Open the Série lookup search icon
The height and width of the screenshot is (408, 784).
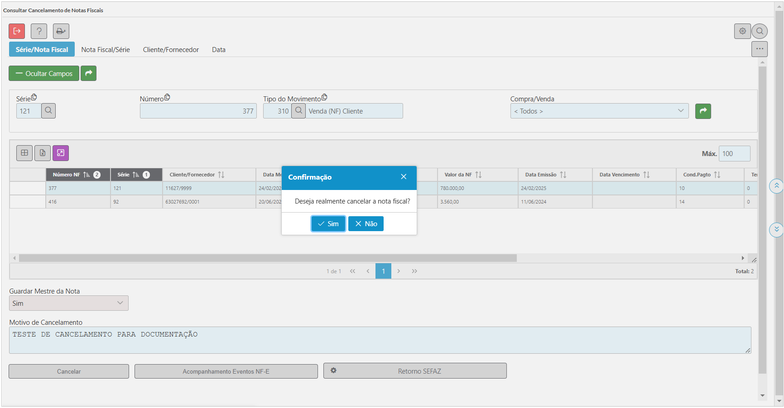click(48, 111)
